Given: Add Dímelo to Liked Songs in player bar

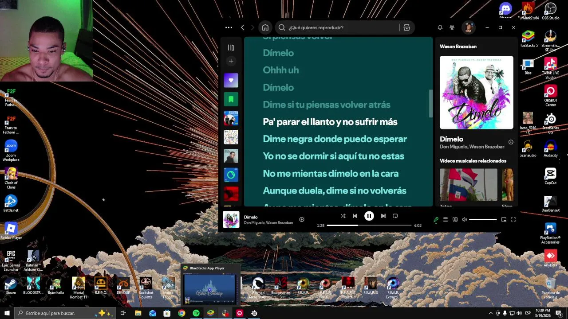Looking at the screenshot, I should 302,219.
